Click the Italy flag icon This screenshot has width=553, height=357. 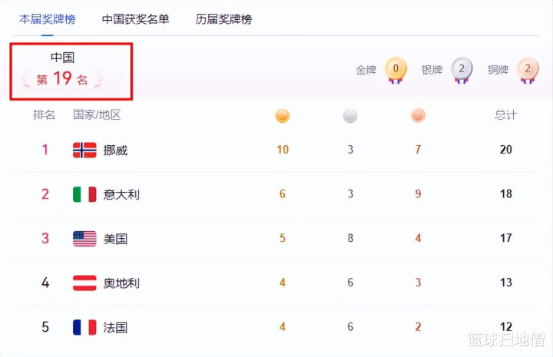[x=84, y=194]
